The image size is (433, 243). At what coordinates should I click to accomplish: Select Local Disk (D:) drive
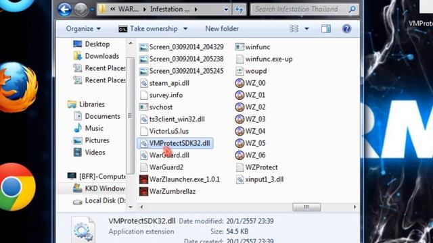click(99, 200)
